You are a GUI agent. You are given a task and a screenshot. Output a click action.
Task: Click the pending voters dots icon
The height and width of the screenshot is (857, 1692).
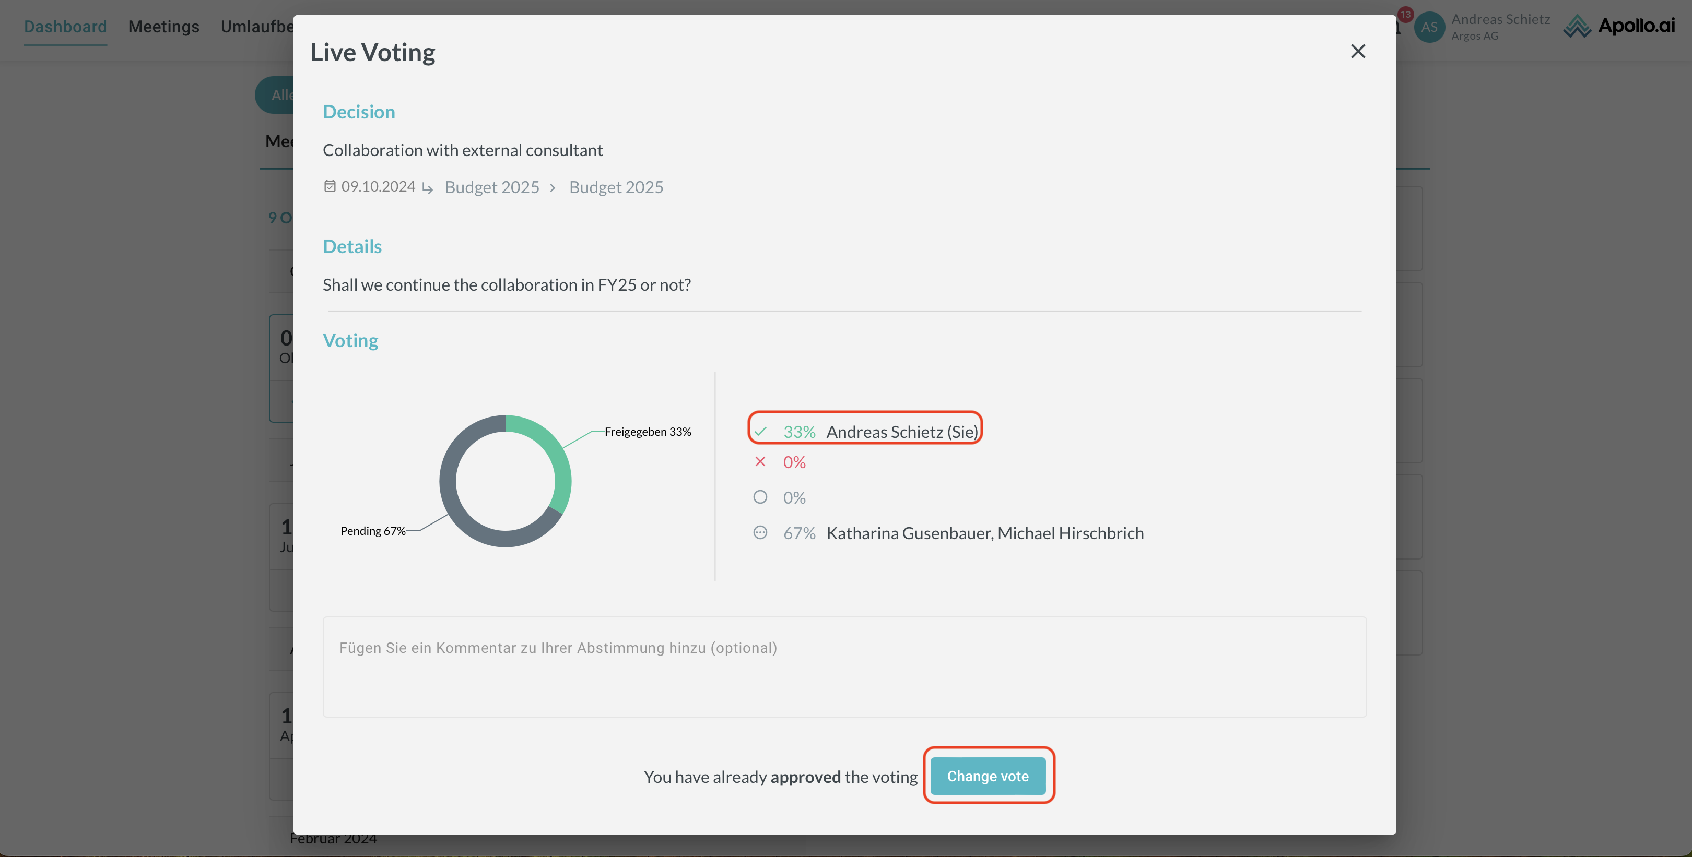click(760, 532)
